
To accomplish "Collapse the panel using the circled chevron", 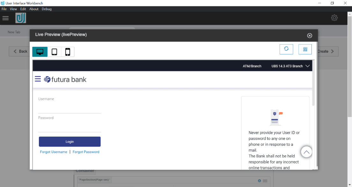I will [x=306, y=152].
